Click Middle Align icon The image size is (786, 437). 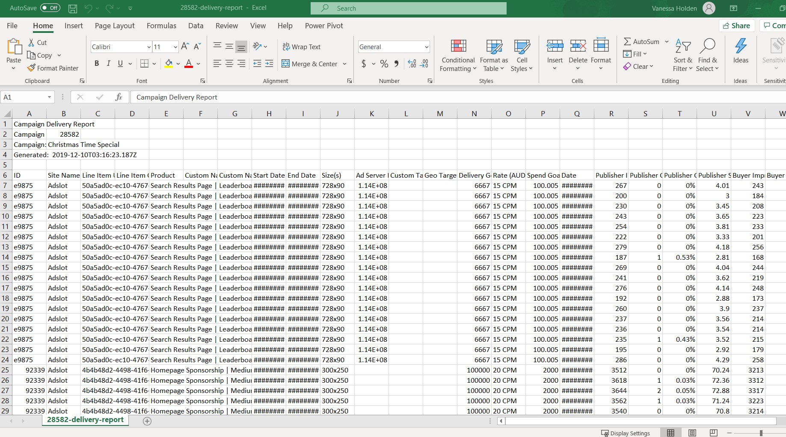(229, 47)
